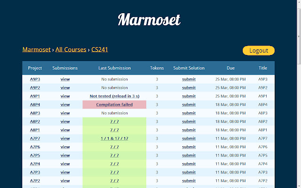This screenshot has width=301, height=188.
Task: Submit a solution for A8P2
Action: tap(189, 121)
